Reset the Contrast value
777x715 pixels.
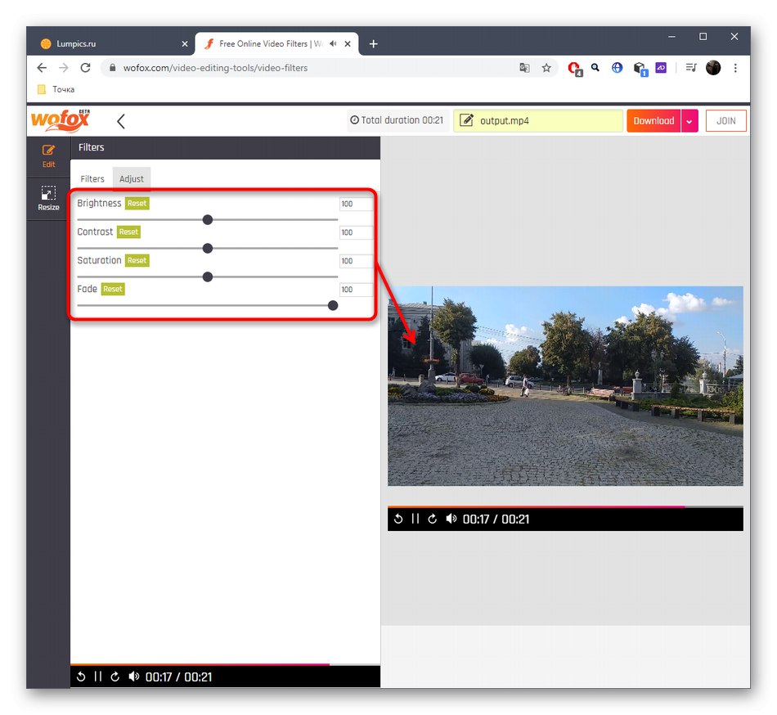128,232
